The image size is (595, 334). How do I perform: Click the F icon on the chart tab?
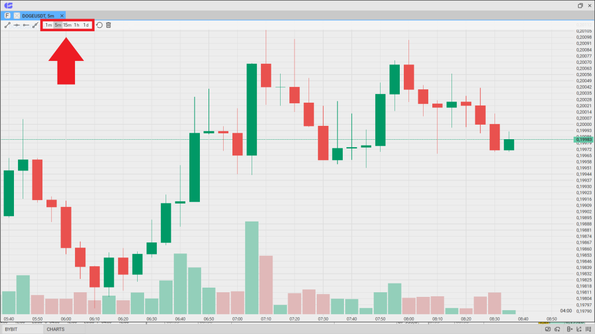7,16
